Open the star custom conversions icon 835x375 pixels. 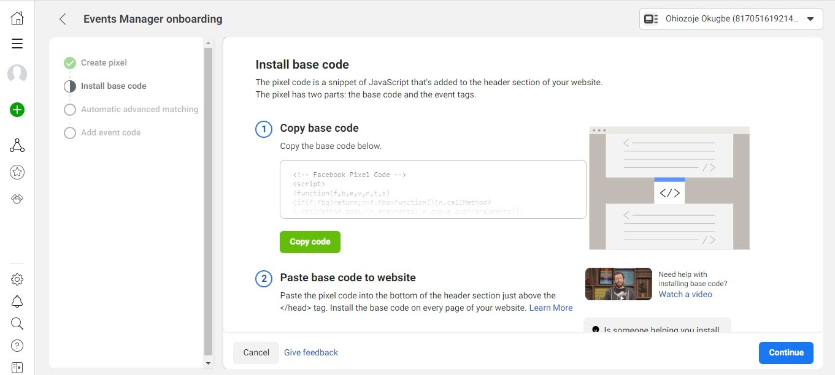pyautogui.click(x=17, y=172)
